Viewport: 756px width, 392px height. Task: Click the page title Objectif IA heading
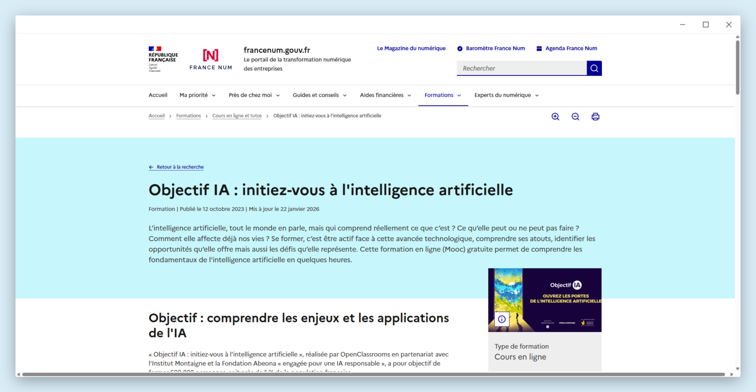[x=331, y=190]
